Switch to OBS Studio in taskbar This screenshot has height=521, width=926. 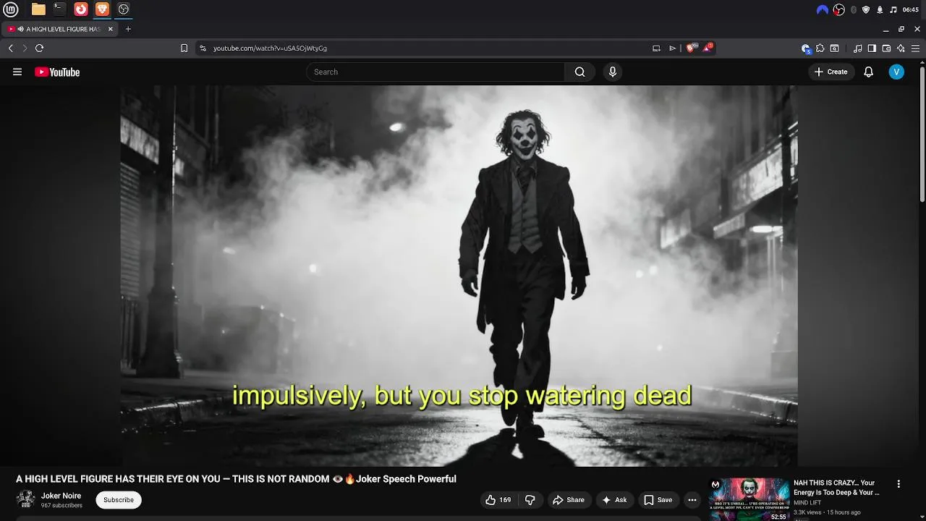click(x=124, y=9)
